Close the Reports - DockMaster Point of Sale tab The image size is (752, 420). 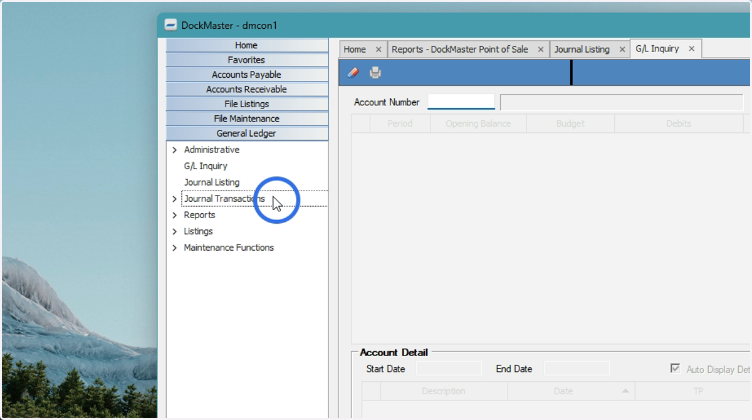pyautogui.click(x=541, y=50)
